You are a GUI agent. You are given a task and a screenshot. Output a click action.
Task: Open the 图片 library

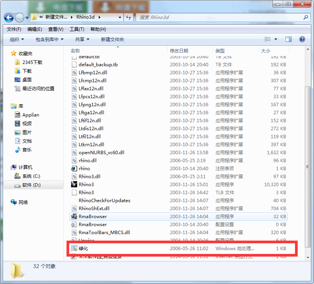[x=27, y=132]
